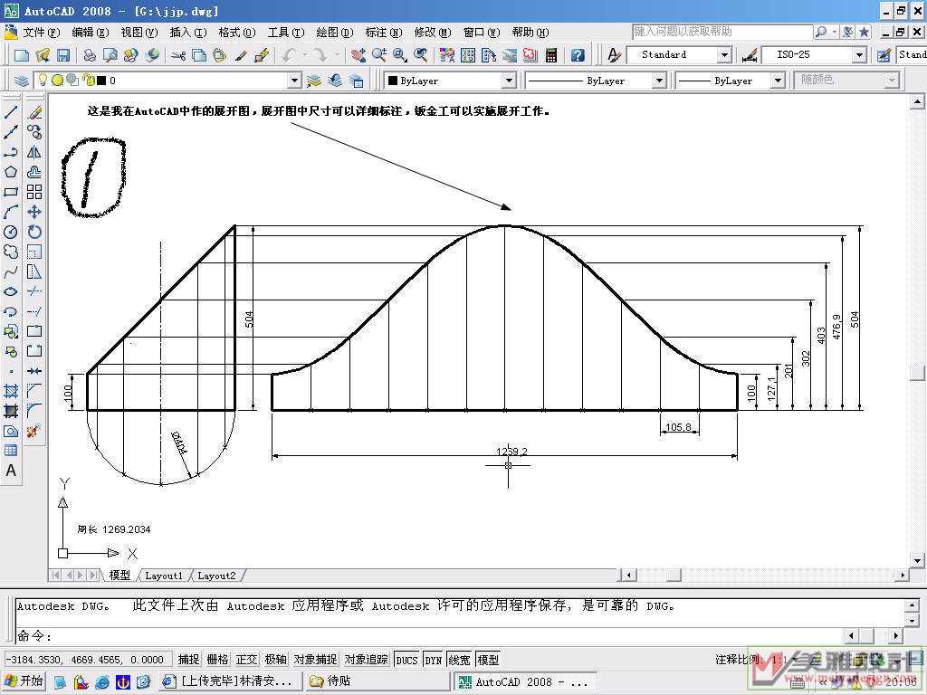Image resolution: width=927 pixels, height=695 pixels.
Task: Click the Pan realtime icon
Action: pyautogui.click(x=358, y=55)
